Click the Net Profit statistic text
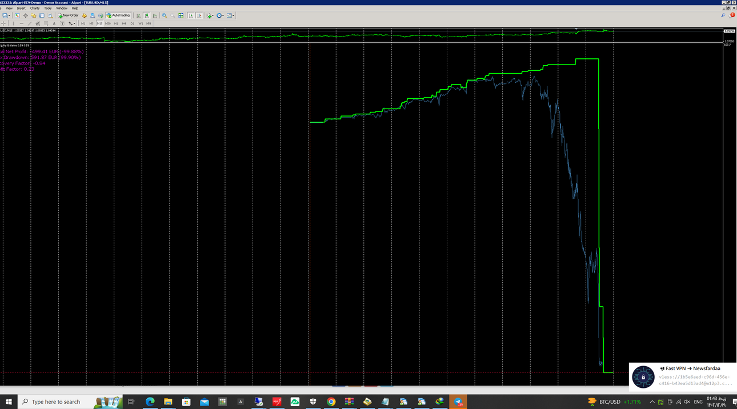The height and width of the screenshot is (409, 737). click(42, 51)
